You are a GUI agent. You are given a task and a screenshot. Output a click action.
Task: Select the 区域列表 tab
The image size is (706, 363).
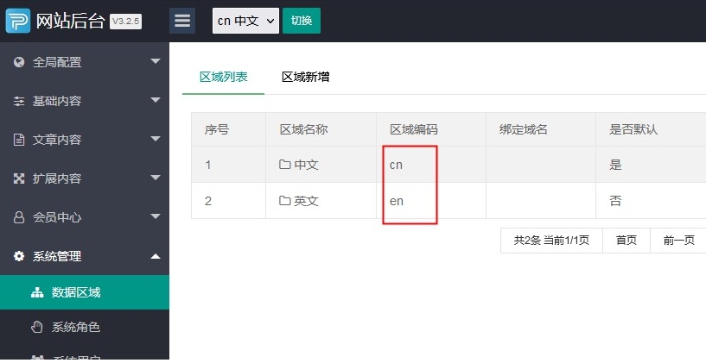coord(223,77)
